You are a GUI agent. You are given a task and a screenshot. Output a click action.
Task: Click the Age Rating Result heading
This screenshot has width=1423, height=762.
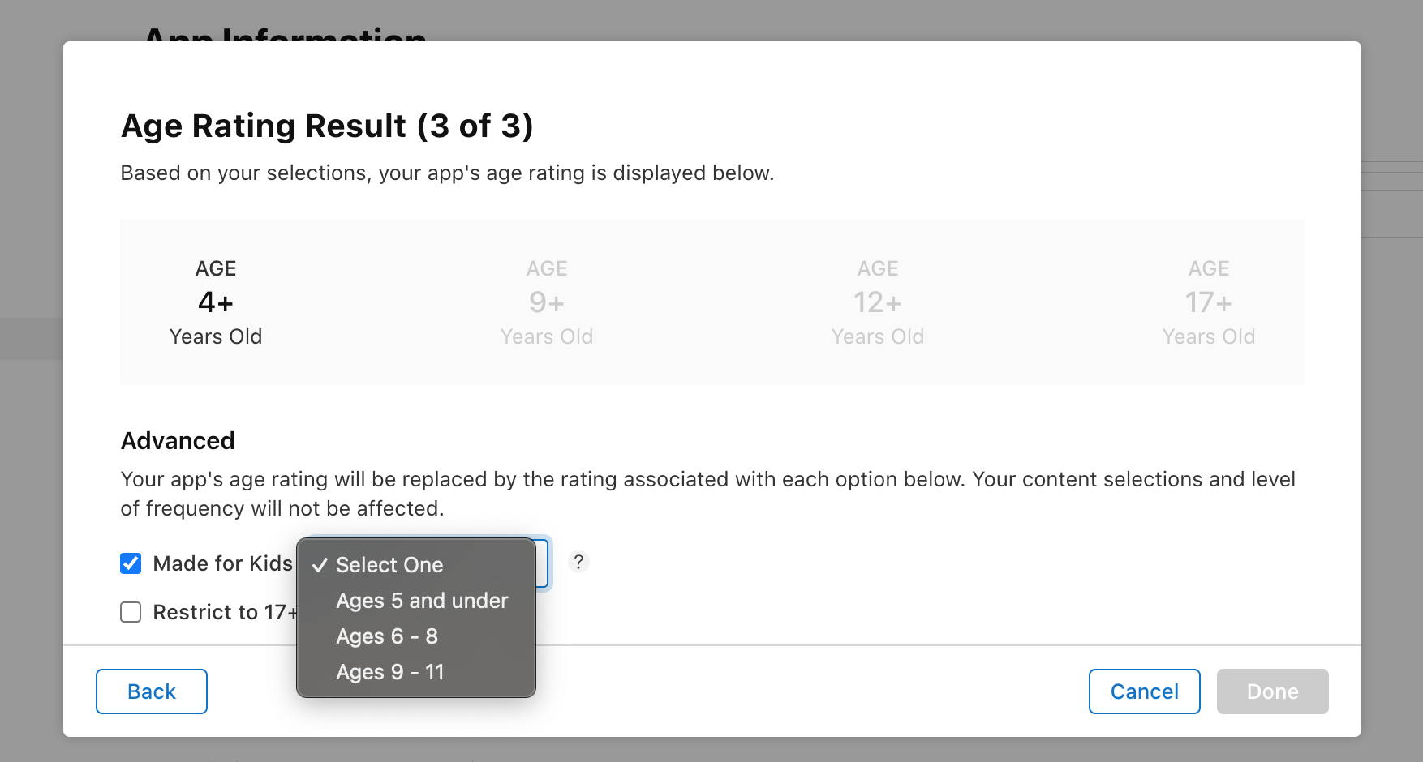(327, 126)
